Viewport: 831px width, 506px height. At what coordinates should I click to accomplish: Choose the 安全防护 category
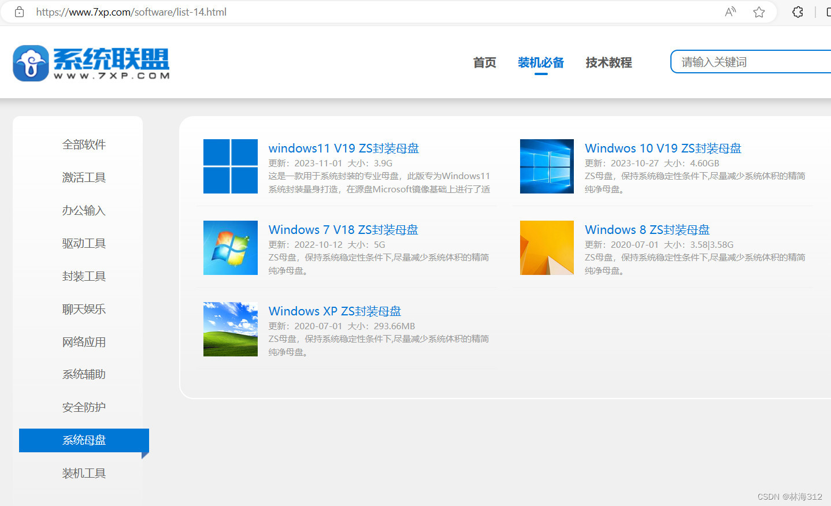click(84, 407)
